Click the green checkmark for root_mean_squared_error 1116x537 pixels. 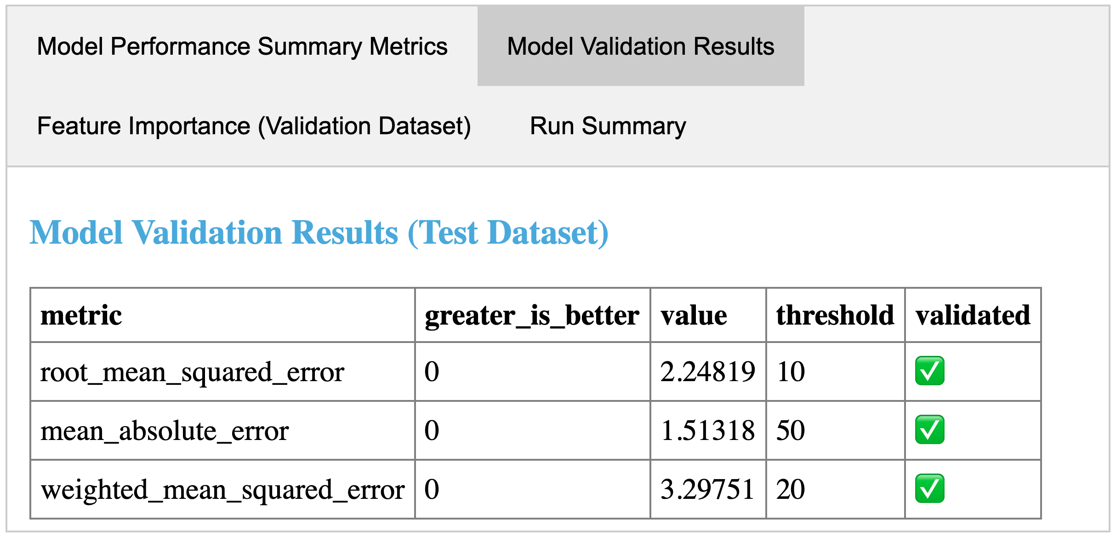[929, 371]
